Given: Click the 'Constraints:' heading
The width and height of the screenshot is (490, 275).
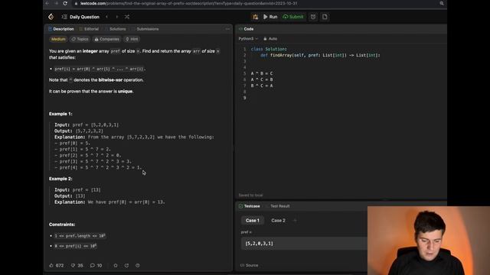Looking at the screenshot, I should [62, 225].
